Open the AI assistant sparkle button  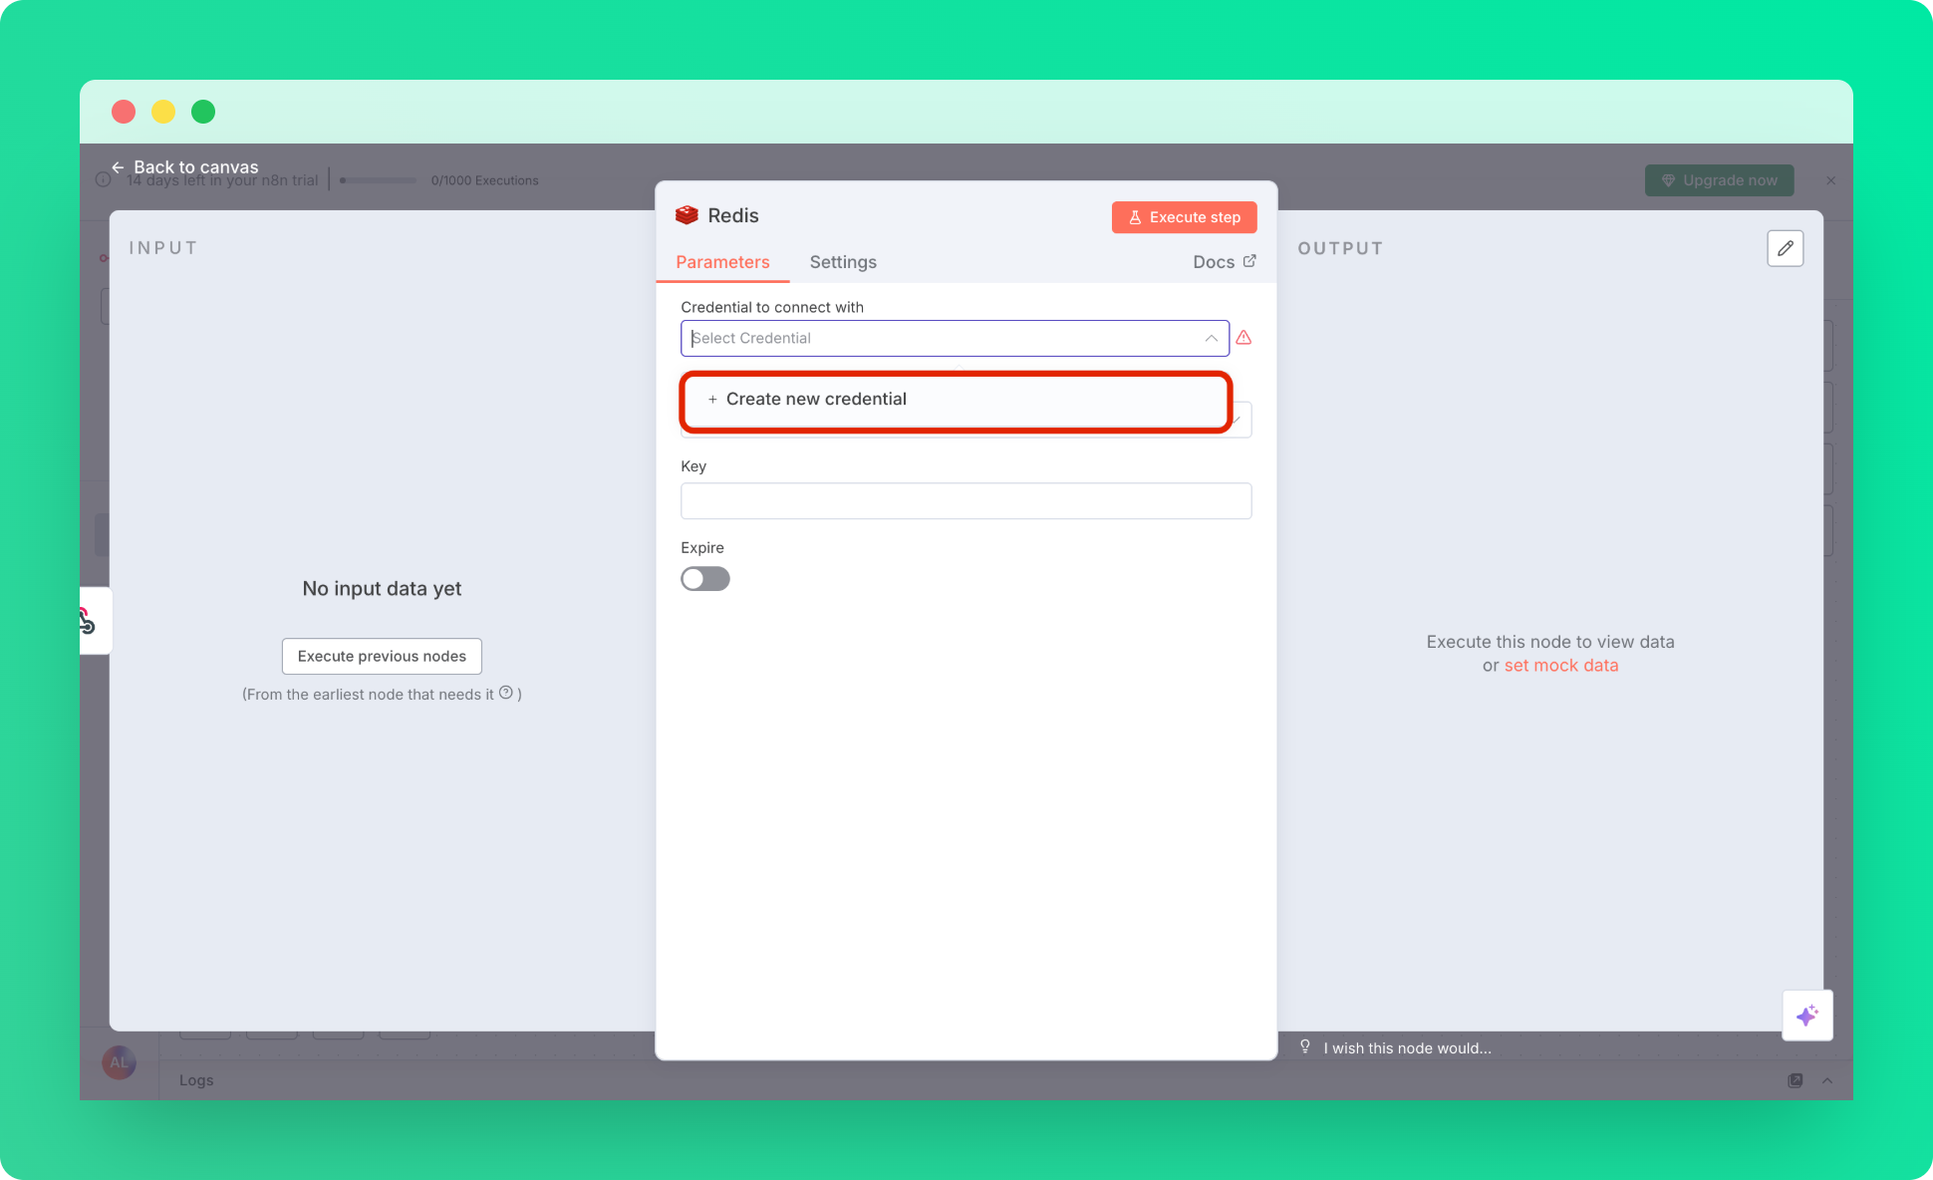tap(1806, 1015)
